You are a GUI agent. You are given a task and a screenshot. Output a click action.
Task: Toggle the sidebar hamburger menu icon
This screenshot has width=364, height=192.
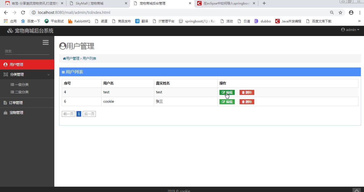tap(45, 42)
